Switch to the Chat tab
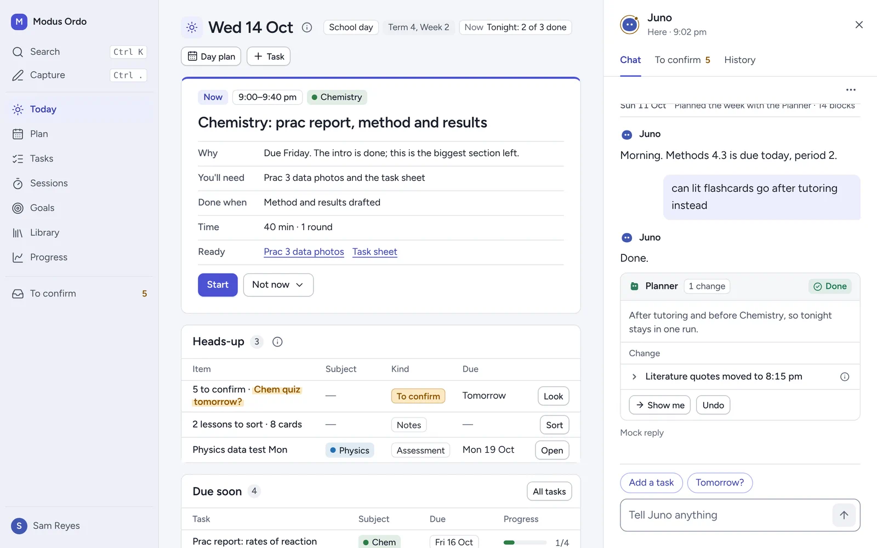The width and height of the screenshot is (877, 548). click(x=630, y=60)
